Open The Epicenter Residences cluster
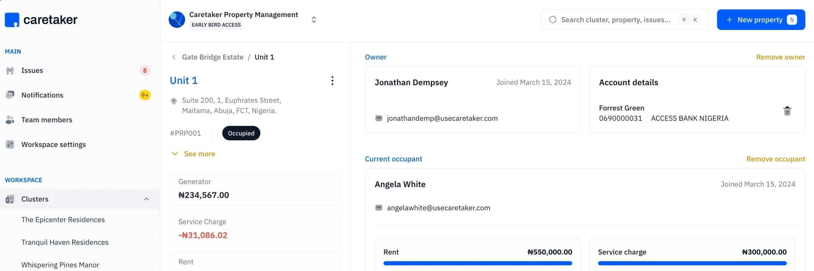 click(x=63, y=220)
